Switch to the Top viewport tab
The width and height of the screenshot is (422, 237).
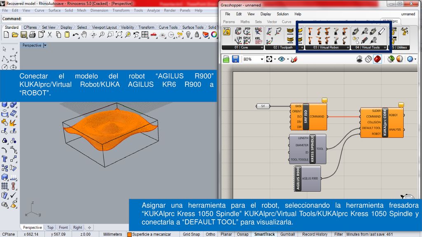[50, 228]
